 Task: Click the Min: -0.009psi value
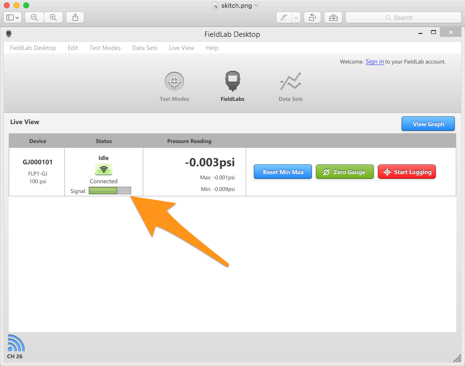coord(218,189)
